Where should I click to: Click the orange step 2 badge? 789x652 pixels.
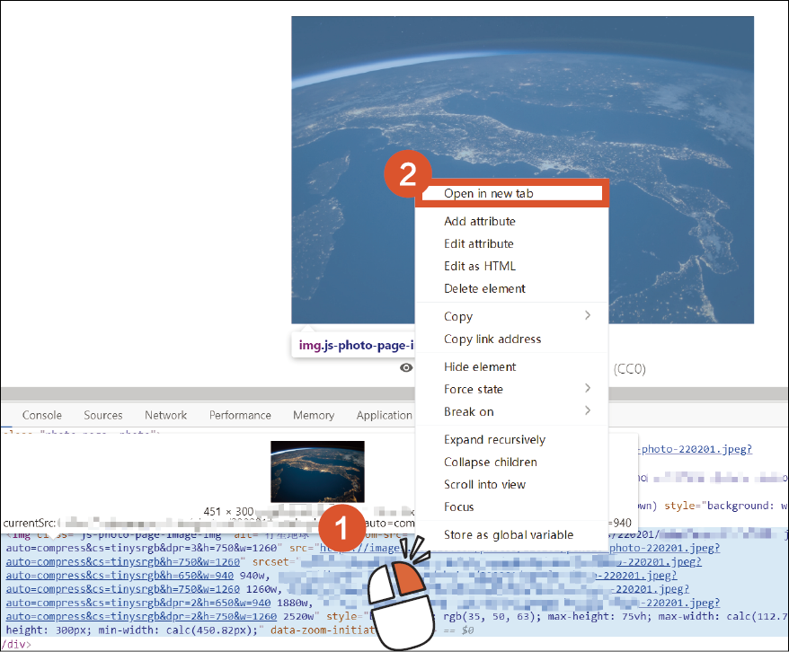pos(407,174)
